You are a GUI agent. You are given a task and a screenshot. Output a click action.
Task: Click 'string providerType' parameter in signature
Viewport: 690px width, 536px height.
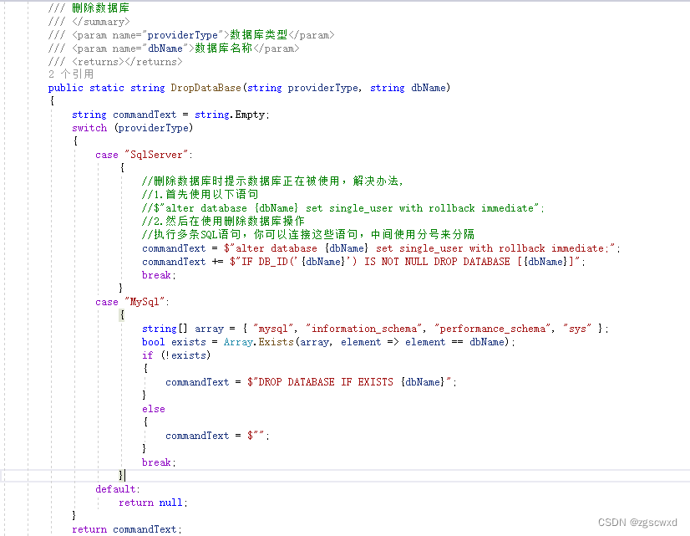pos(302,88)
